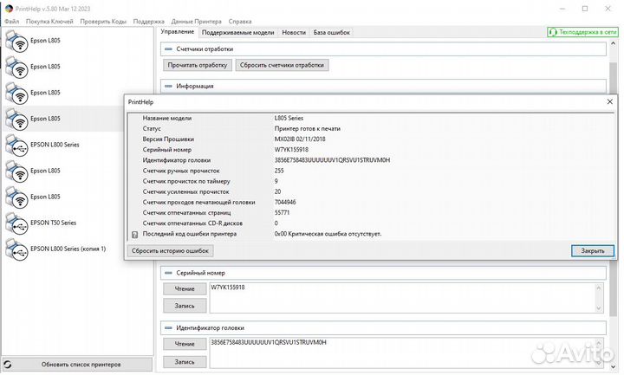Switch to the Новости tab
The image size is (624, 375).
(294, 33)
